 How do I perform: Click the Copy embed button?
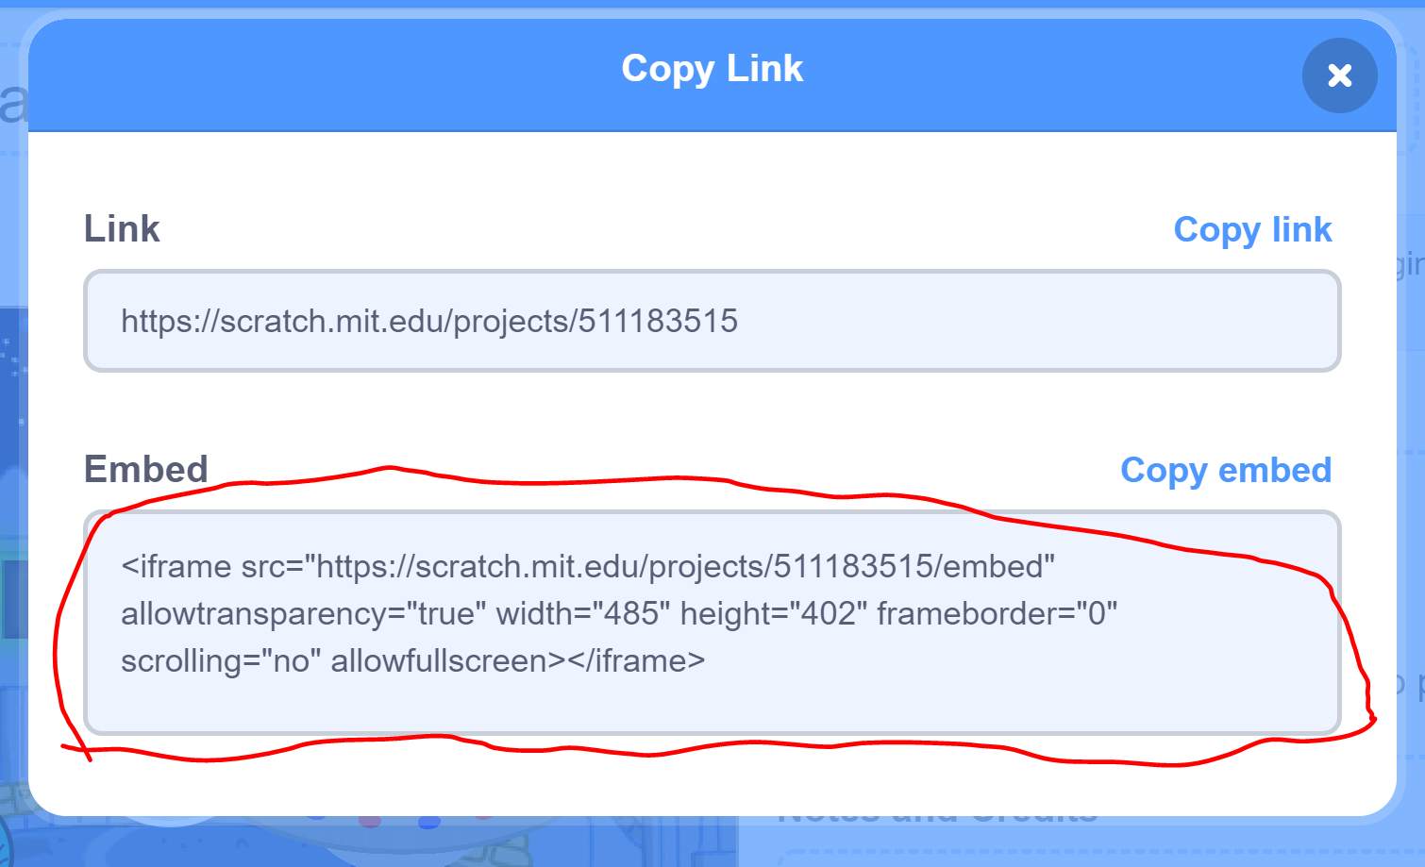pos(1226,471)
